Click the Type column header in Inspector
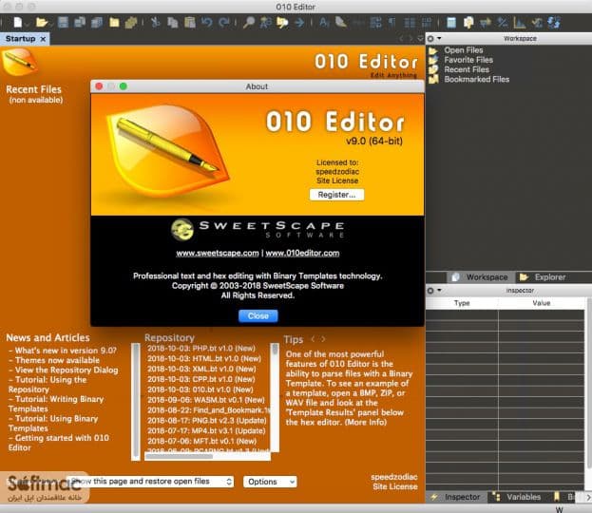Screen dimensions: 592x513 pos(462,303)
